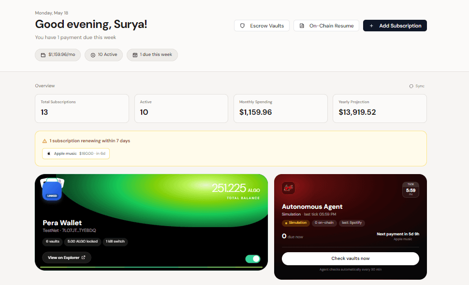Toggle the Pera Wallet switch off

click(x=253, y=259)
